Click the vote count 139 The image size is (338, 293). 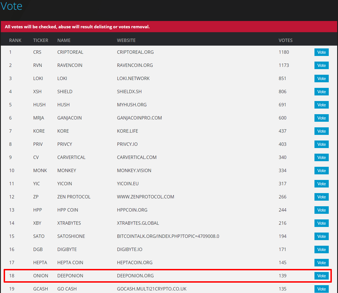point(283,276)
